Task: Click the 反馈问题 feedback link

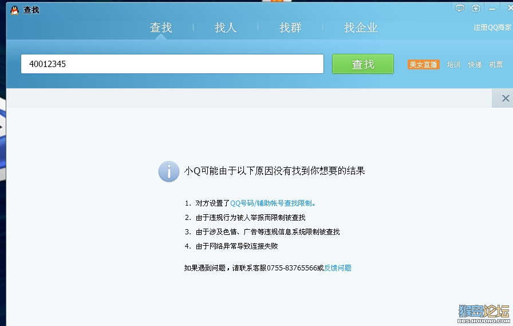Action: click(x=338, y=268)
